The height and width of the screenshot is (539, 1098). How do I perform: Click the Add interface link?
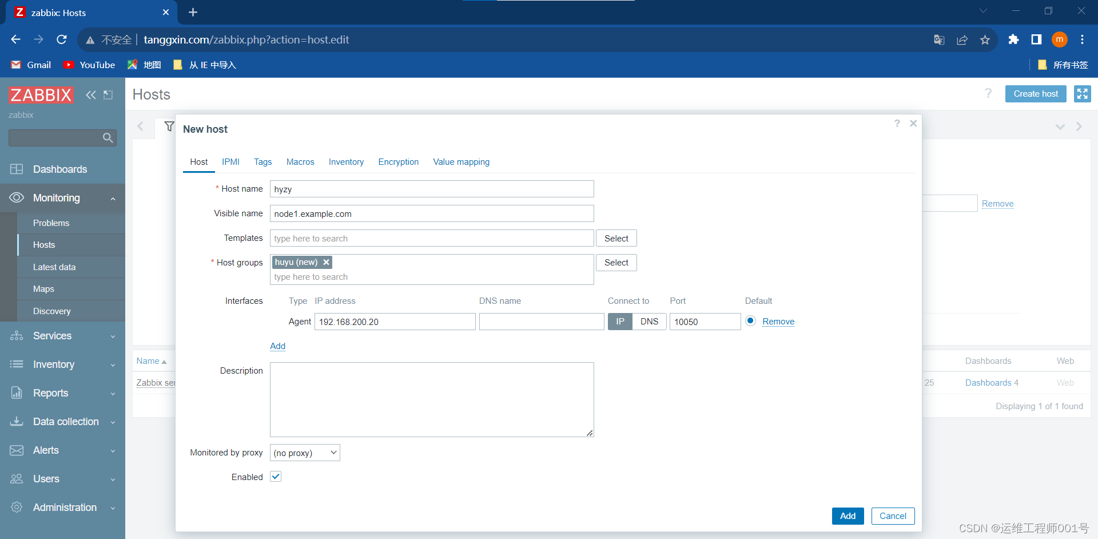pyautogui.click(x=277, y=346)
